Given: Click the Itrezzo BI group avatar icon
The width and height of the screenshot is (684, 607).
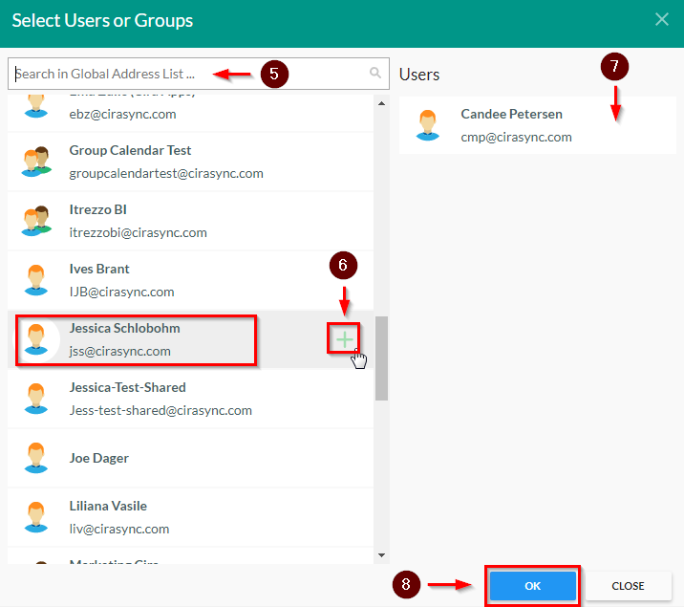Looking at the screenshot, I should (x=36, y=221).
